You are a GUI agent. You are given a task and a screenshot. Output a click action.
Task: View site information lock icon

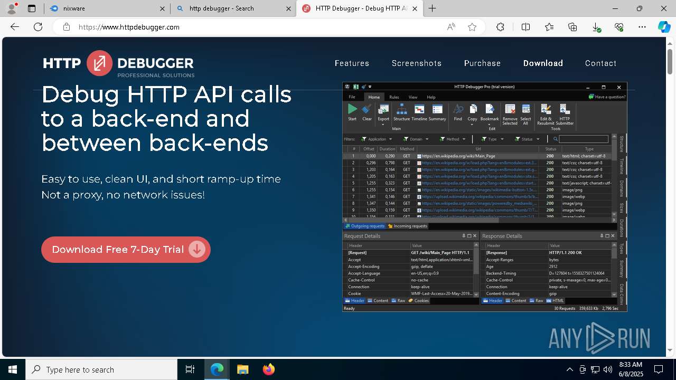pyautogui.click(x=67, y=27)
